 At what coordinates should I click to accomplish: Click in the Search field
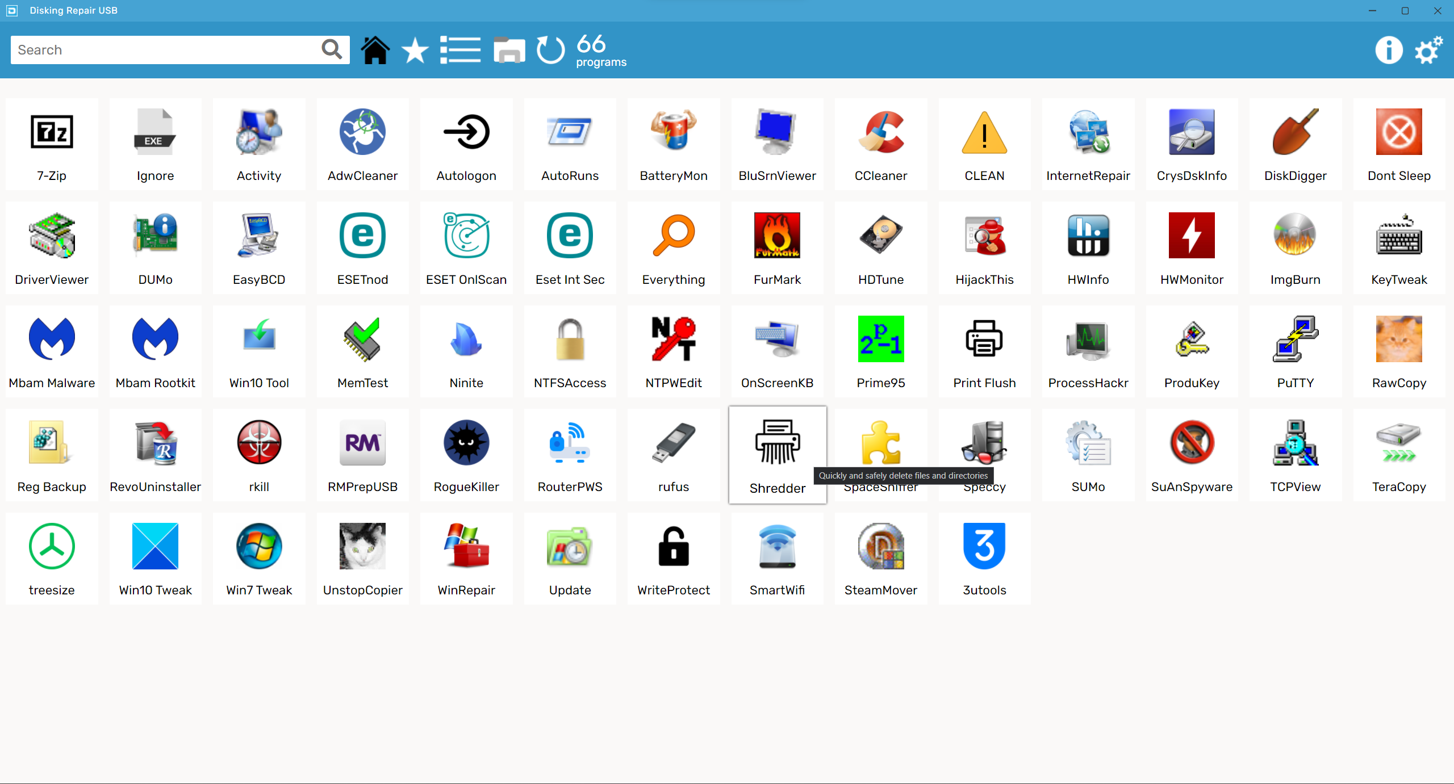coord(165,50)
